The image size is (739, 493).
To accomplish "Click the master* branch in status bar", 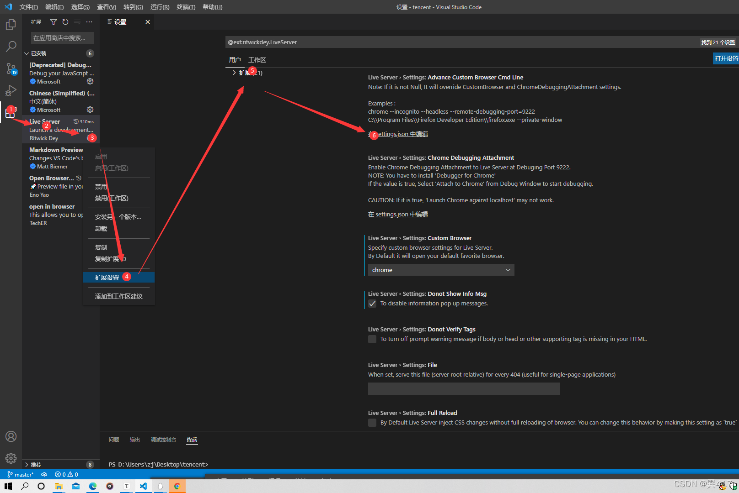I will pos(21,474).
